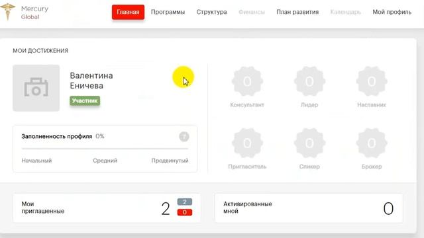424x238 pixels.
Task: Click the Начальный level label
Action: [36, 161]
